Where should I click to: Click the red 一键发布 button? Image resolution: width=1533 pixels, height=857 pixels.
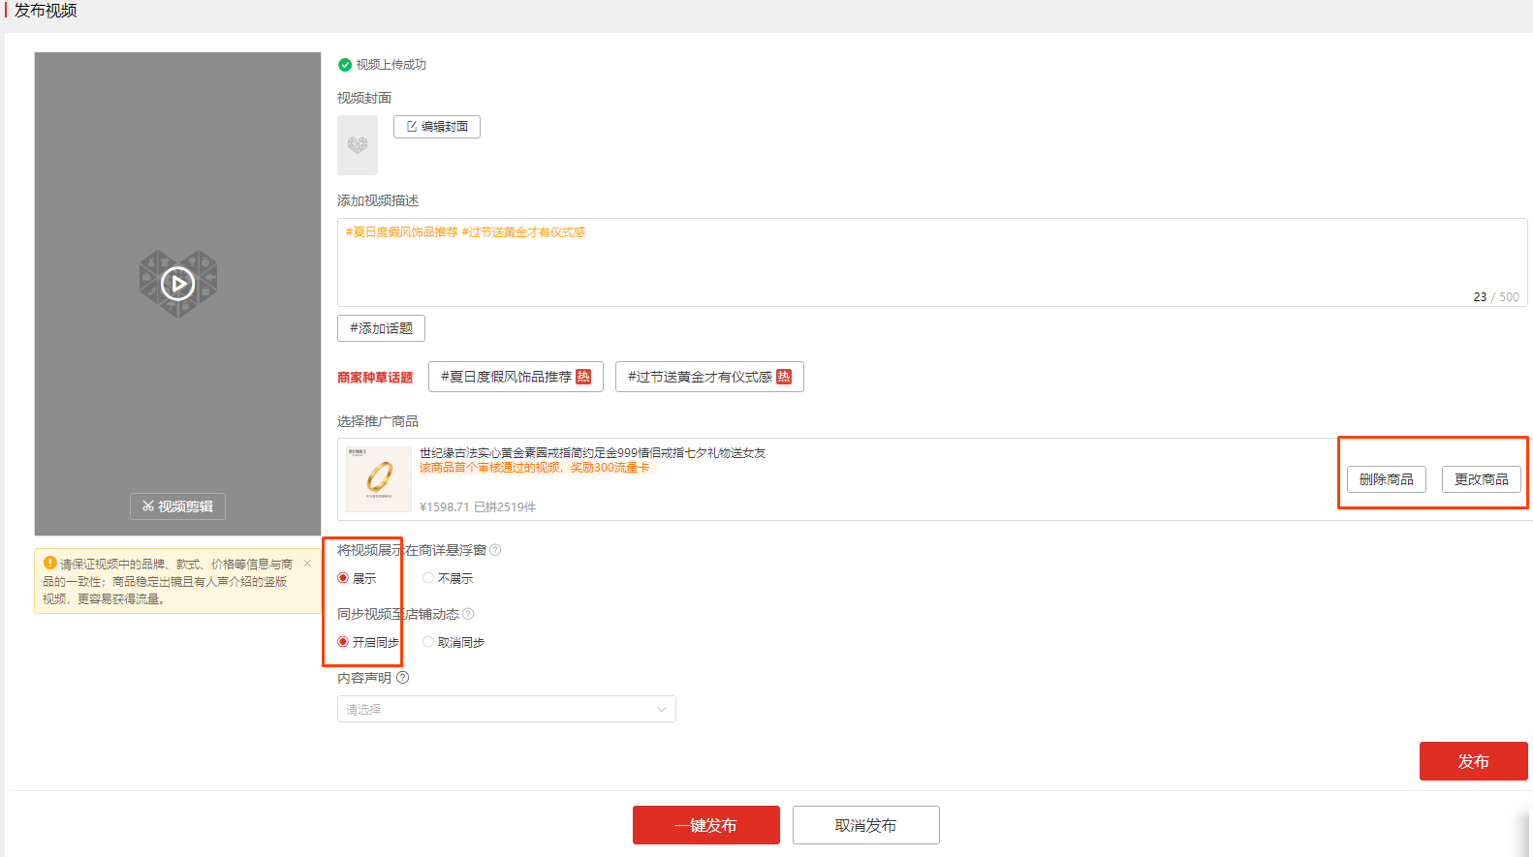tap(705, 825)
